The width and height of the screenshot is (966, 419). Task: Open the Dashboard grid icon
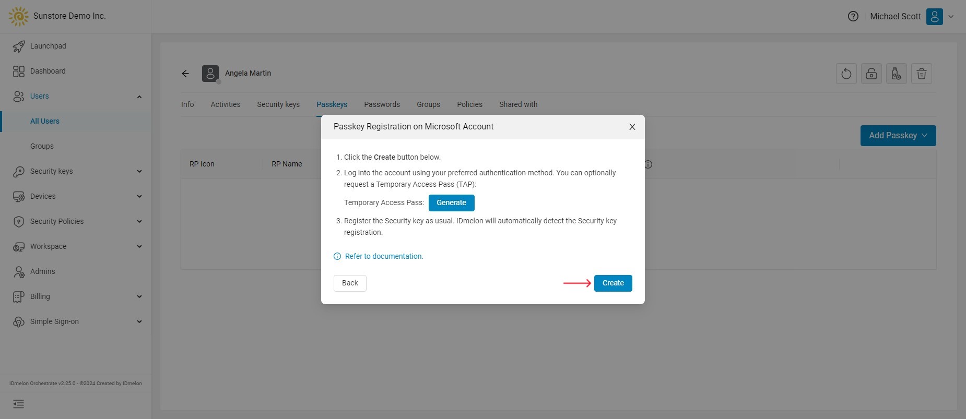19,71
